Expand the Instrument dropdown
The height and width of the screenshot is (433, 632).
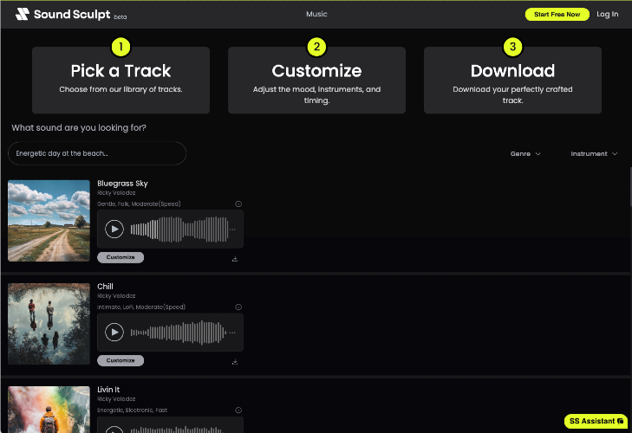coord(594,154)
